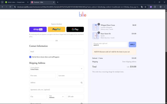Close the Checkout - Billie tab
167x104 pixels.
coord(54,2)
